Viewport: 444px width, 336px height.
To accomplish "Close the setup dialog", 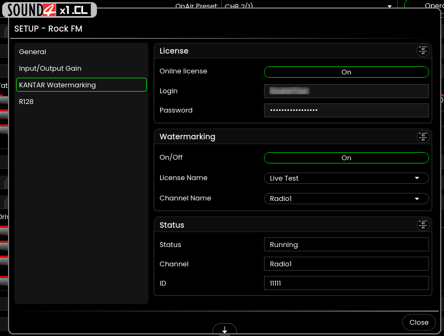I will 419,323.
